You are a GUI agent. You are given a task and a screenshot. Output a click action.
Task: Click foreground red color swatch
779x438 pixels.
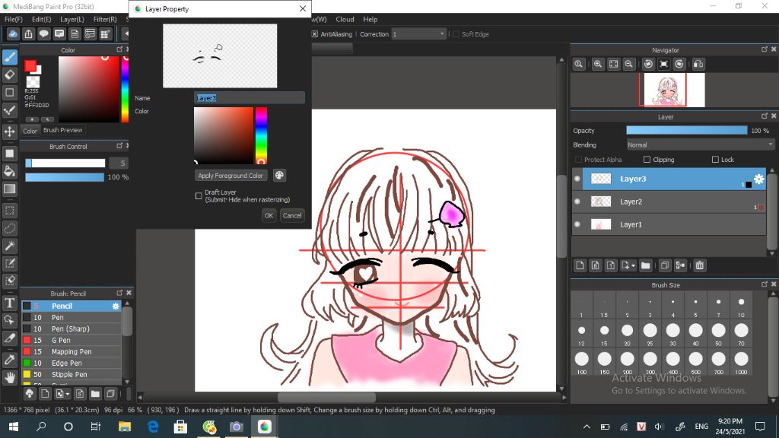[x=30, y=65]
